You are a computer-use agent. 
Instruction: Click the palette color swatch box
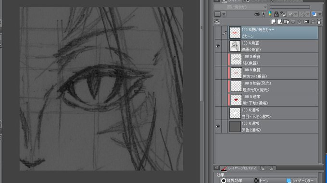pyautogui.click(x=217, y=14)
